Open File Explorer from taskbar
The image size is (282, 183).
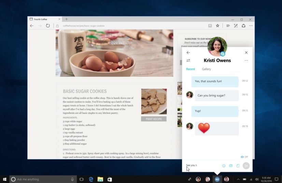click(x=100, y=179)
